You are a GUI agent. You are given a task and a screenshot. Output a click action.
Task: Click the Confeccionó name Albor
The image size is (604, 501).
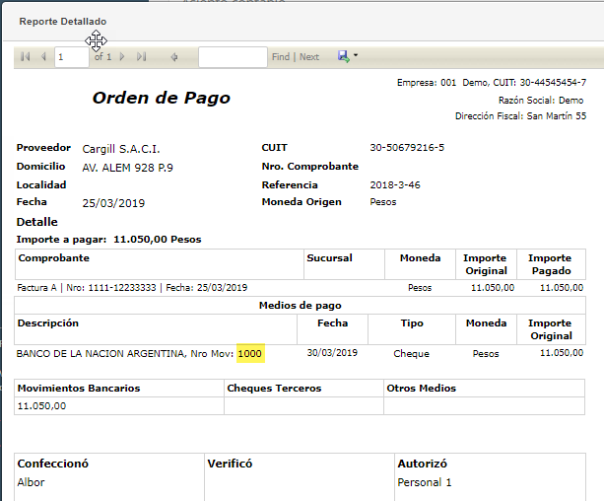(31, 482)
